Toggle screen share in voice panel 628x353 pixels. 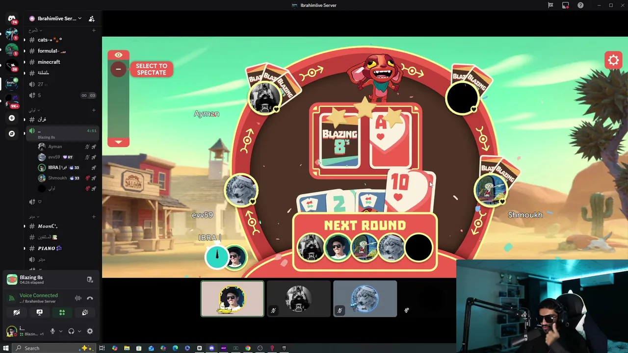click(x=40, y=312)
